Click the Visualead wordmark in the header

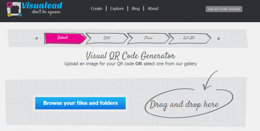(42, 5)
